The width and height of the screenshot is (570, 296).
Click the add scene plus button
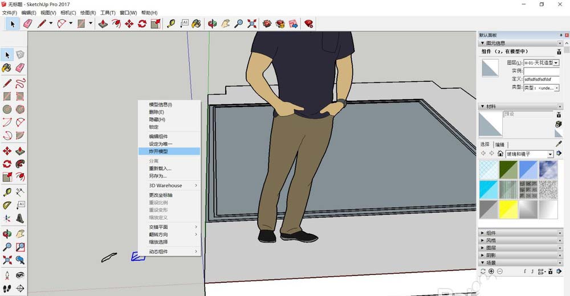click(x=491, y=272)
